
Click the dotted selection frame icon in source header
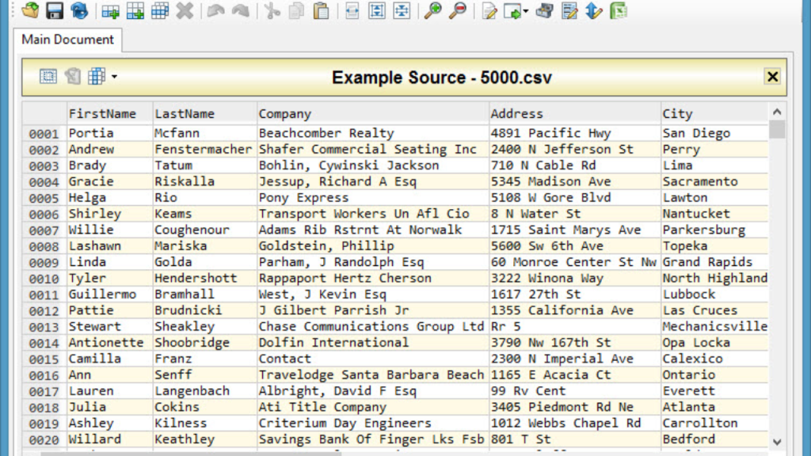tap(48, 77)
